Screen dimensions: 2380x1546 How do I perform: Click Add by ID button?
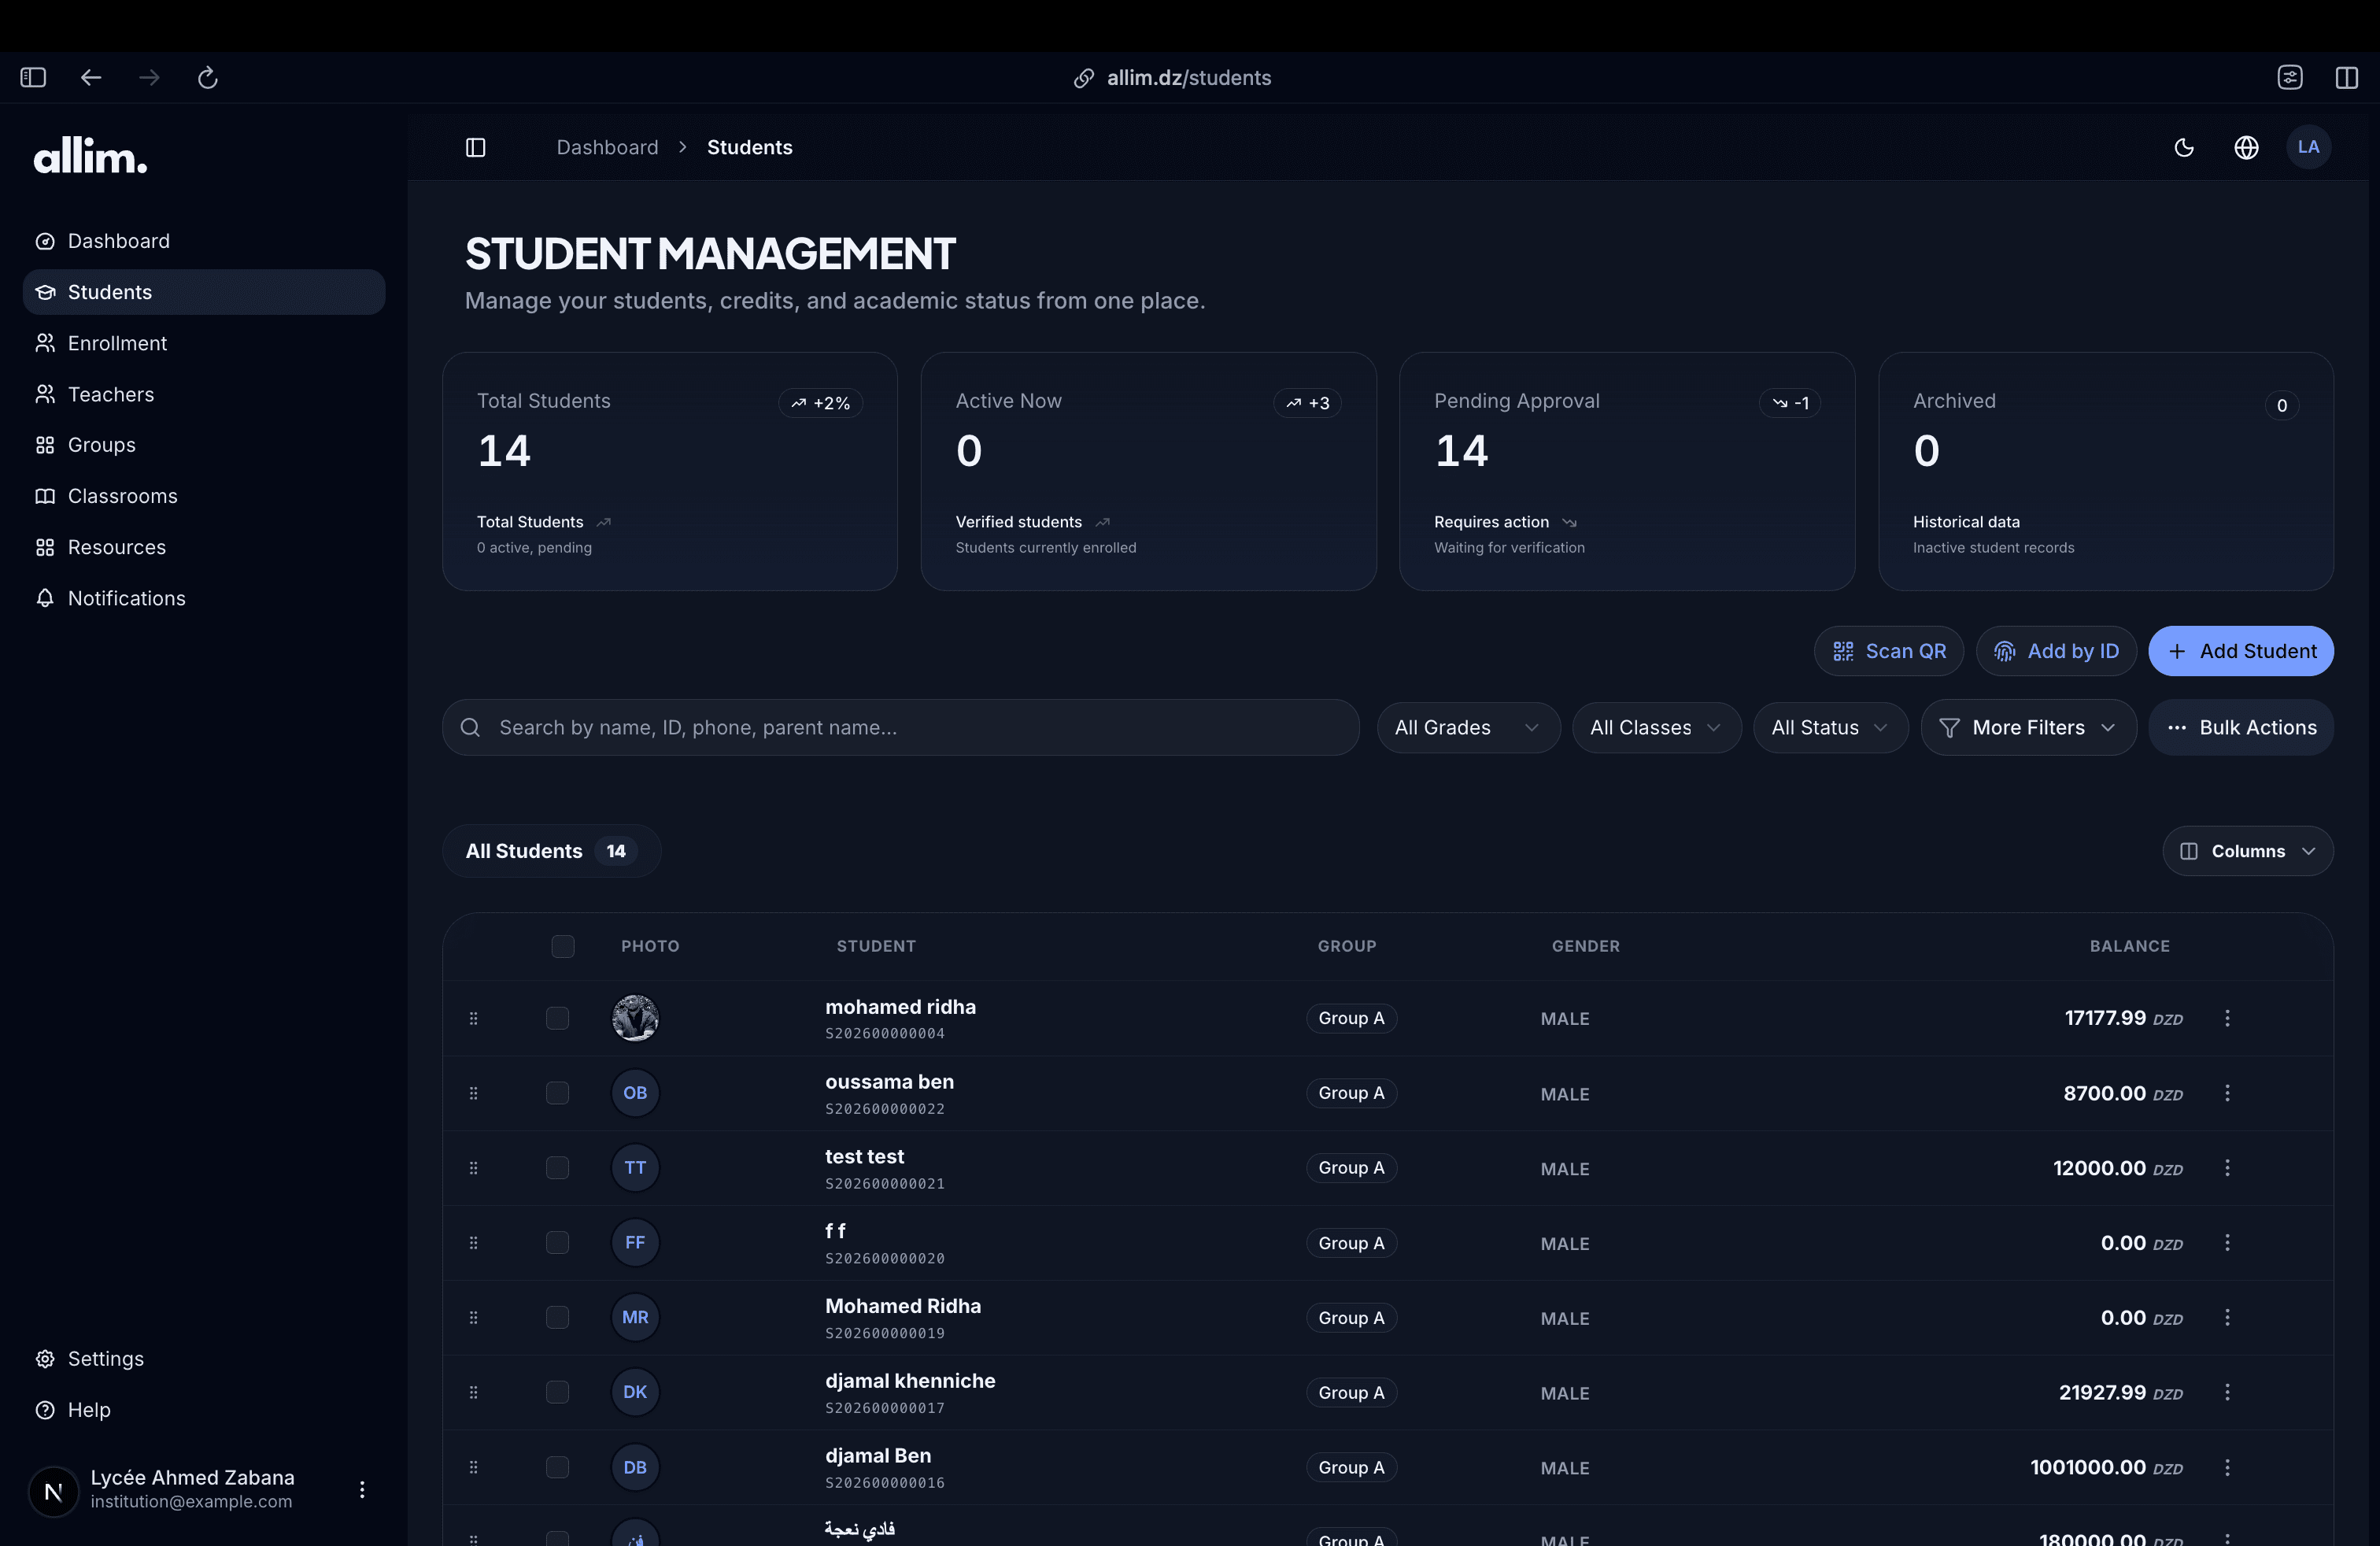2056,651
